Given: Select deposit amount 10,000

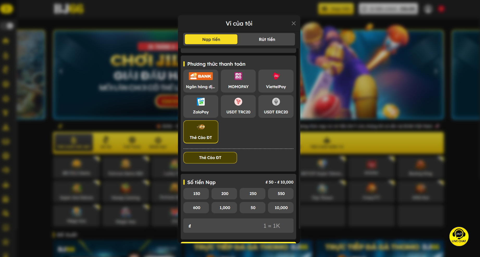Looking at the screenshot, I should 281,208.
